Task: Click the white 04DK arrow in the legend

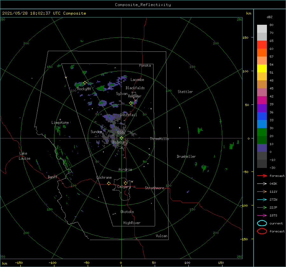Action: 262,184
